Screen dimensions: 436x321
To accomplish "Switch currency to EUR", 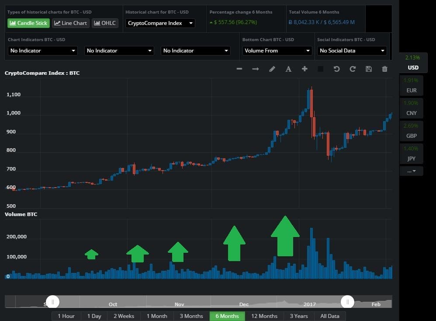I will 411,90.
